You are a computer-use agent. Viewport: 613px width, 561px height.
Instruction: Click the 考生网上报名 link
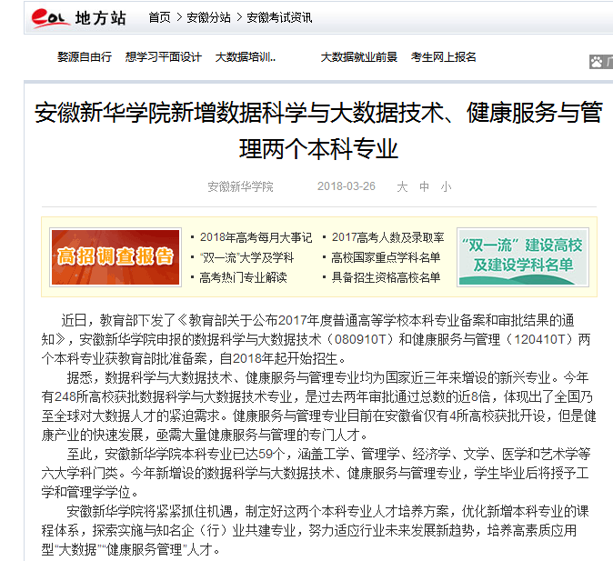click(x=444, y=56)
